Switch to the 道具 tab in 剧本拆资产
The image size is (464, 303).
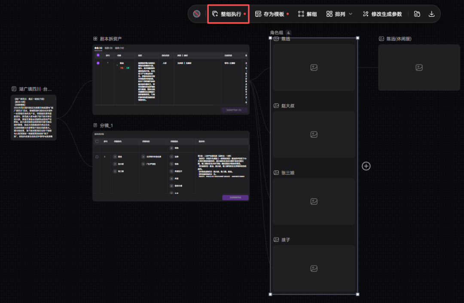119,48
